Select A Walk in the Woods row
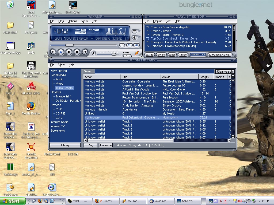 tap(158, 89)
